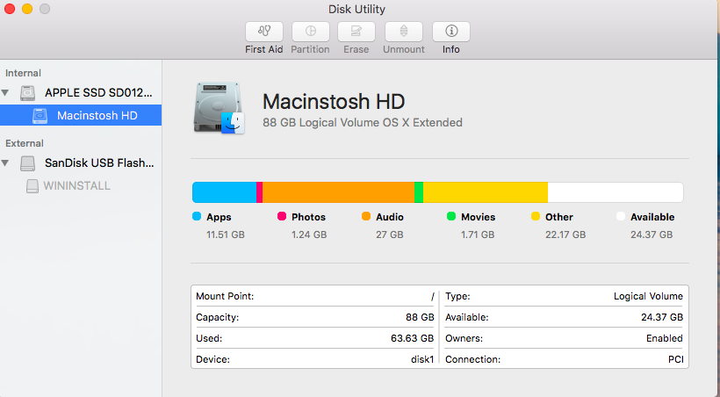The width and height of the screenshot is (720, 397).
Task: Click the Apps legend label
Action: coord(219,217)
